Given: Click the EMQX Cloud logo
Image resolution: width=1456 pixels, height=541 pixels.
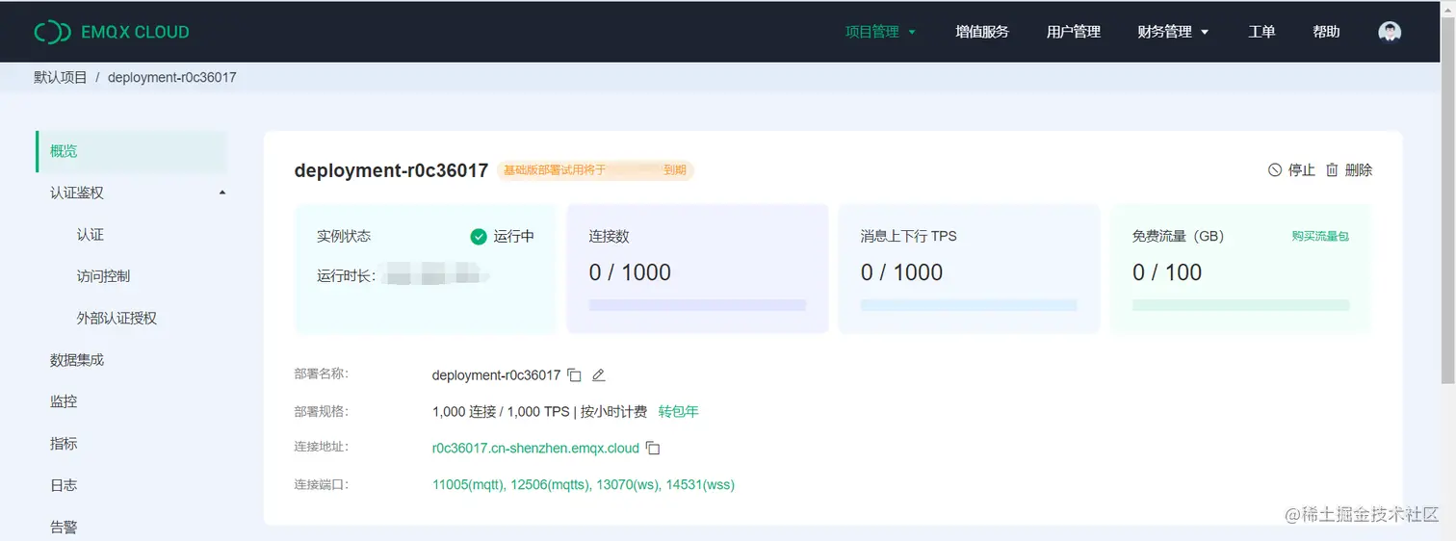Looking at the screenshot, I should (112, 32).
